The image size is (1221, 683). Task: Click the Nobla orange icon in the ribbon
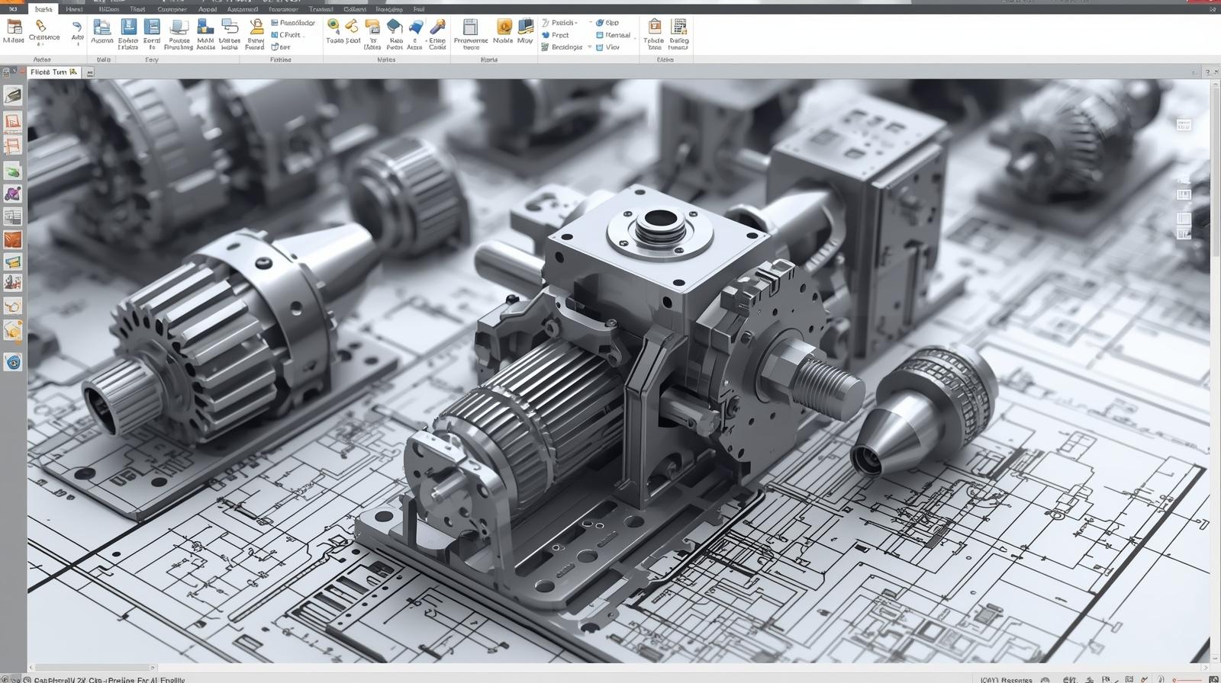[504, 27]
